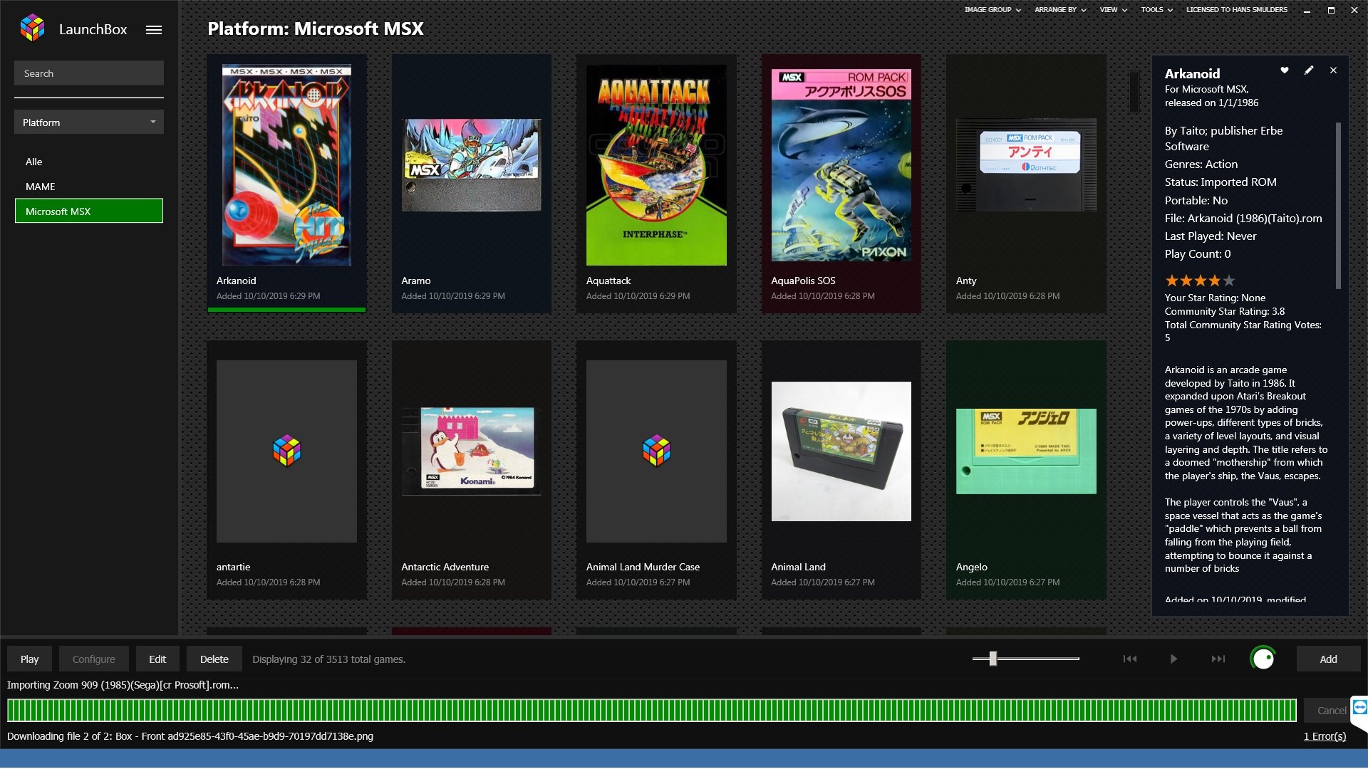
Task: Click the Angelo game title label
Action: [x=971, y=567]
